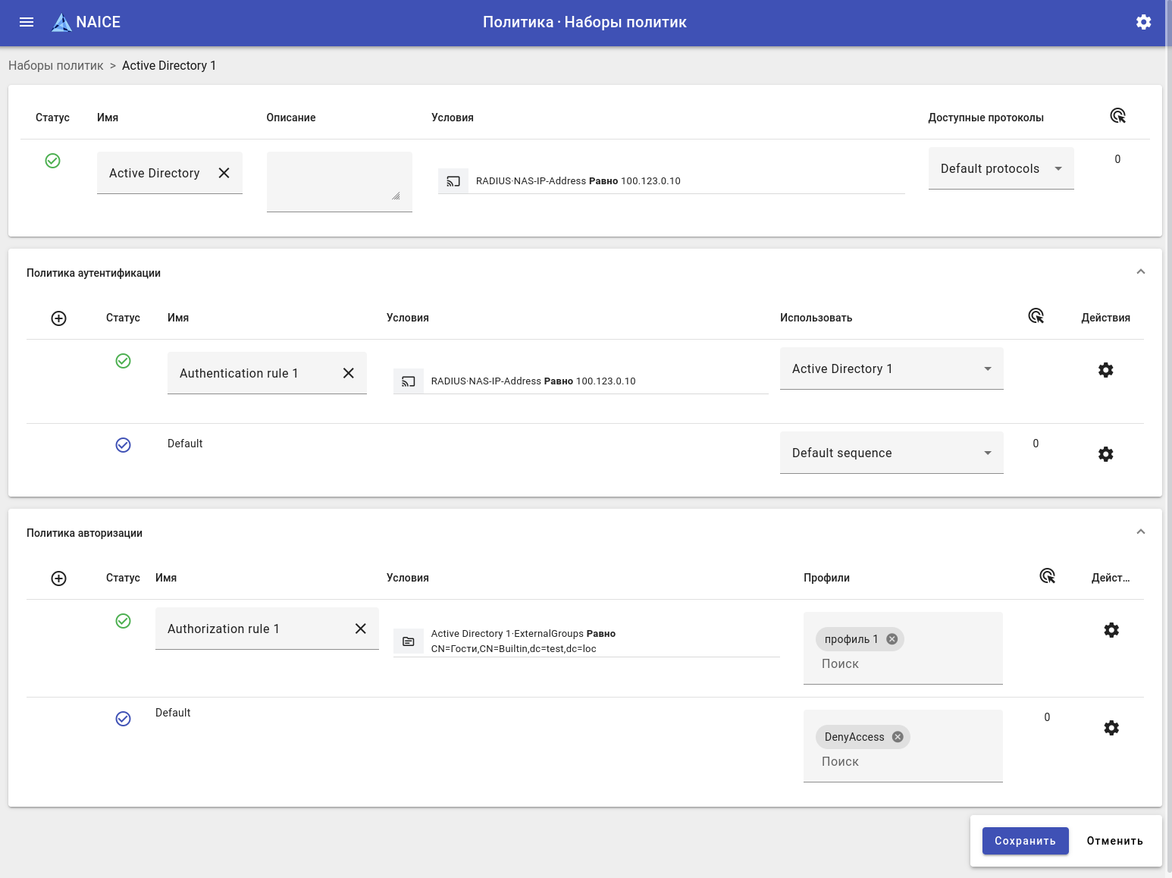This screenshot has width=1172, height=878.
Task: Remove the профиль 1 chip
Action: pyautogui.click(x=892, y=639)
